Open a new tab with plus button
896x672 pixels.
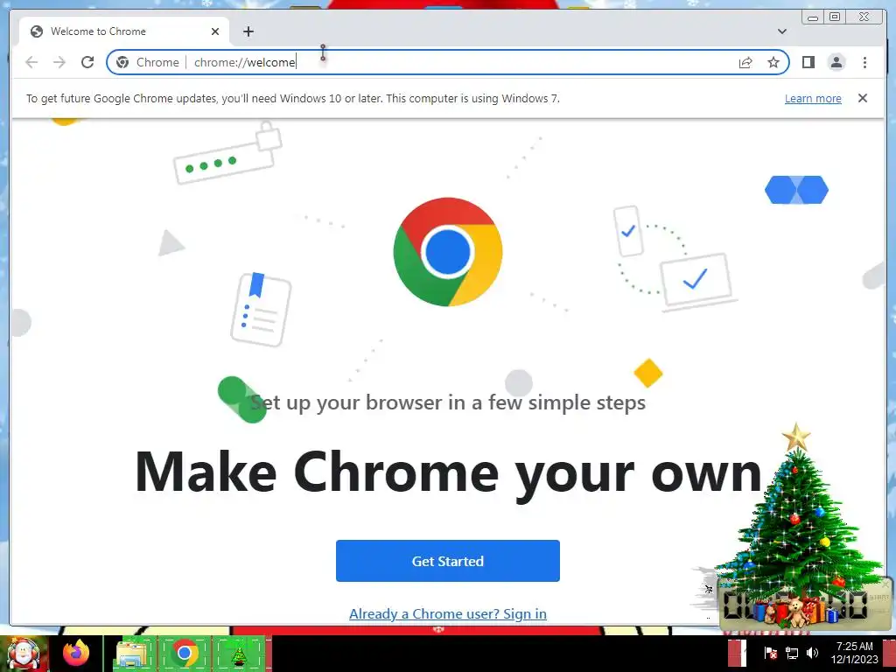coord(248,31)
